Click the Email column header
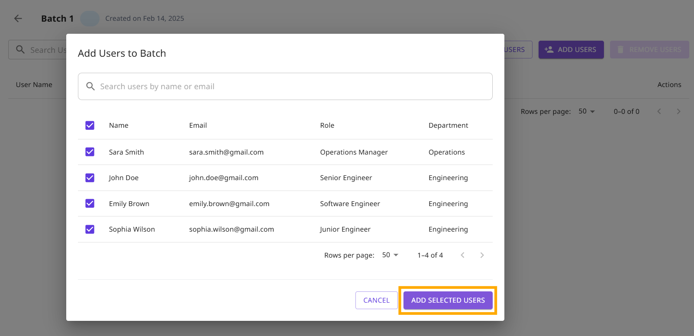This screenshot has width=694, height=336. coord(198,126)
